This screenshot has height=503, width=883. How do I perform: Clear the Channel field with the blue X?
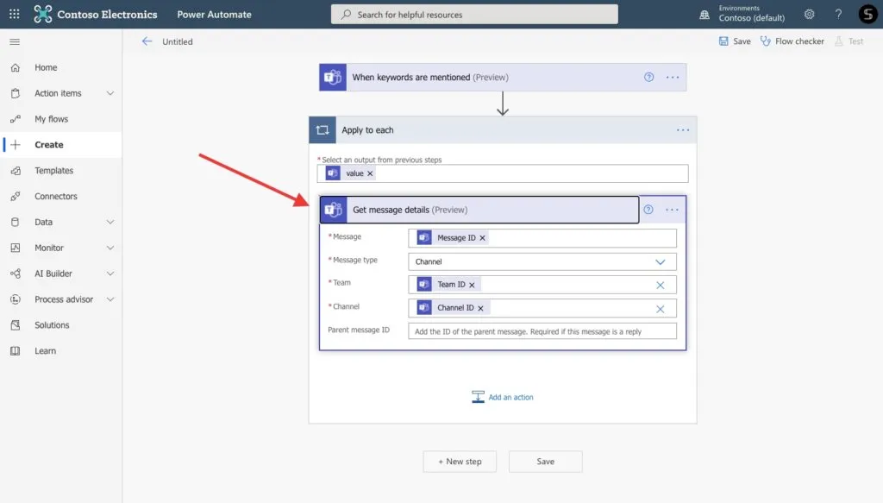tap(660, 309)
